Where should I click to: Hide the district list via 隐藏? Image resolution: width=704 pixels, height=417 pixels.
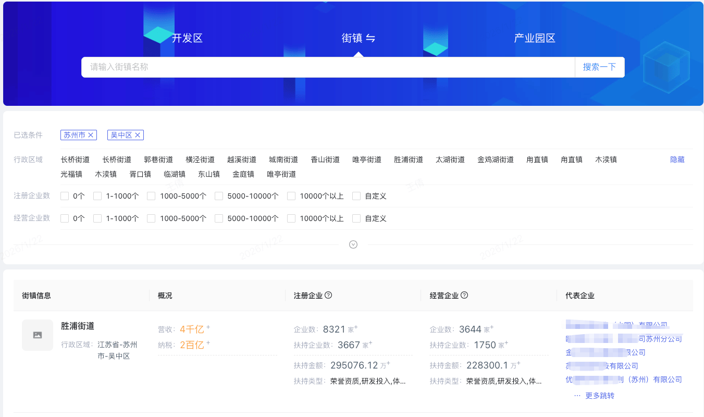677,160
